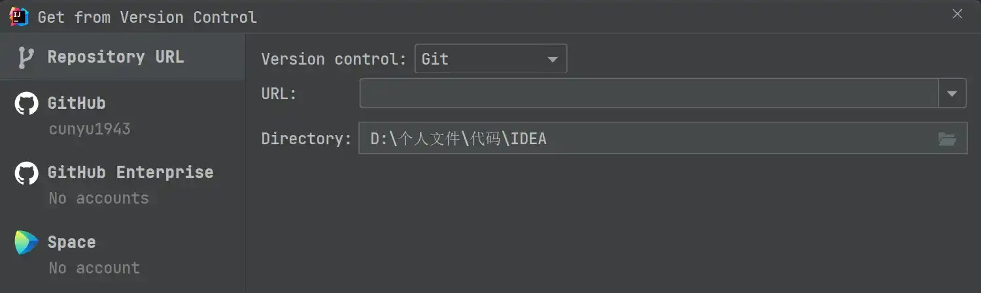Select the cunyu1943 GitHub account
This screenshot has height=293, width=981.
coord(90,129)
